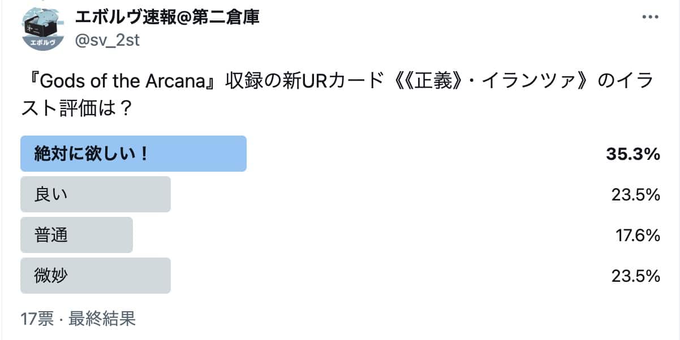Vote for the 微妙 option
The image size is (680, 340).
95,275
